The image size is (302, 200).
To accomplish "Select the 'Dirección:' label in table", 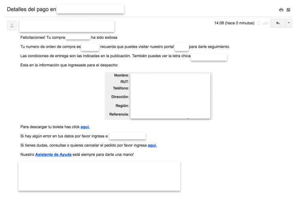I will click(x=120, y=97).
